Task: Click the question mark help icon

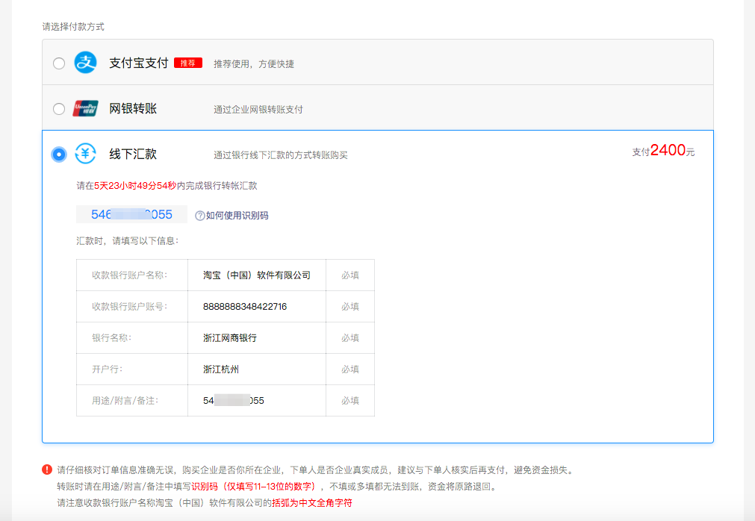Action: pos(200,216)
